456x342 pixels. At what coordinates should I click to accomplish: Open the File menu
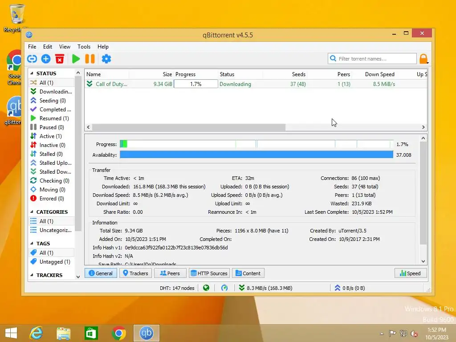32,46
